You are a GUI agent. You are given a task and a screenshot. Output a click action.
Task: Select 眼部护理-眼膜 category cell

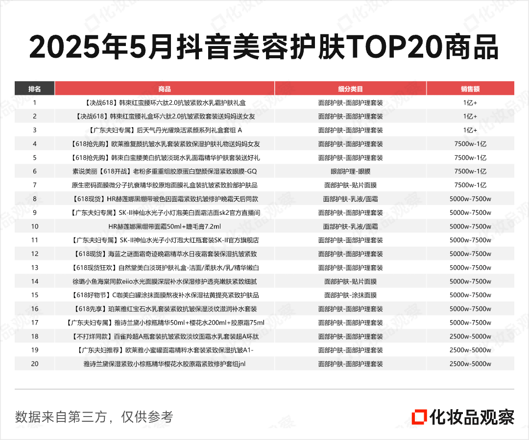click(351, 171)
